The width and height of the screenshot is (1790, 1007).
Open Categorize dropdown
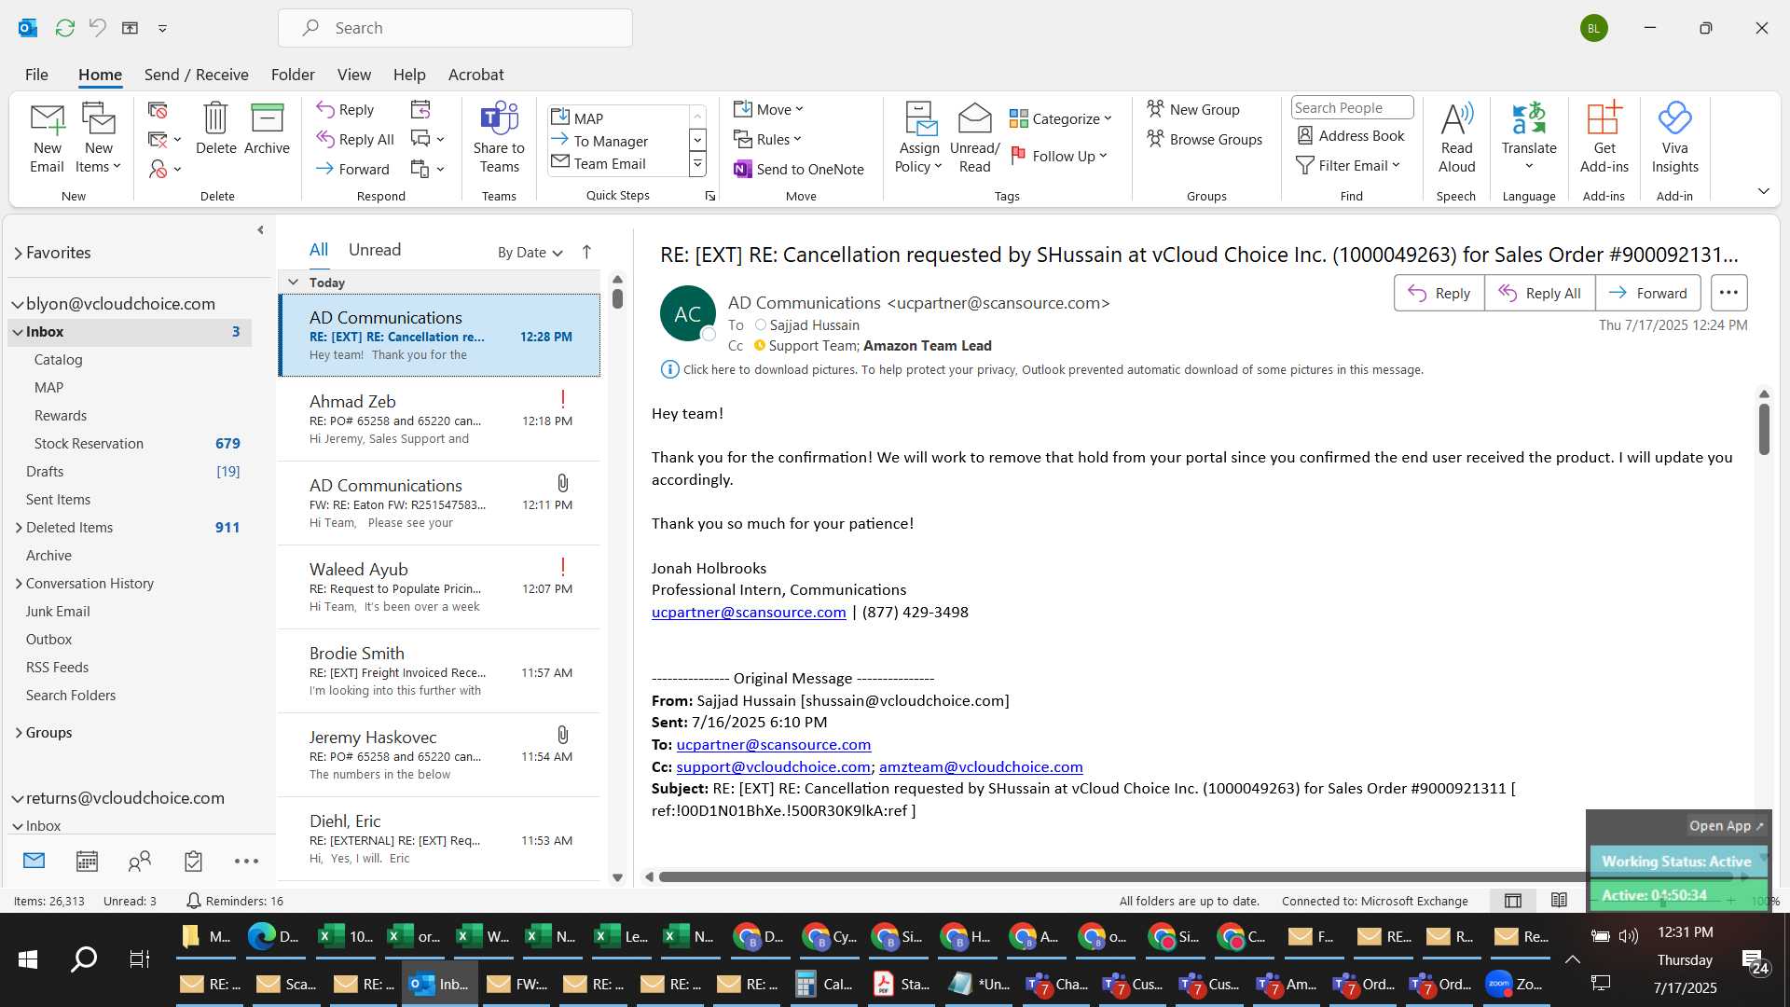[x=1061, y=118]
